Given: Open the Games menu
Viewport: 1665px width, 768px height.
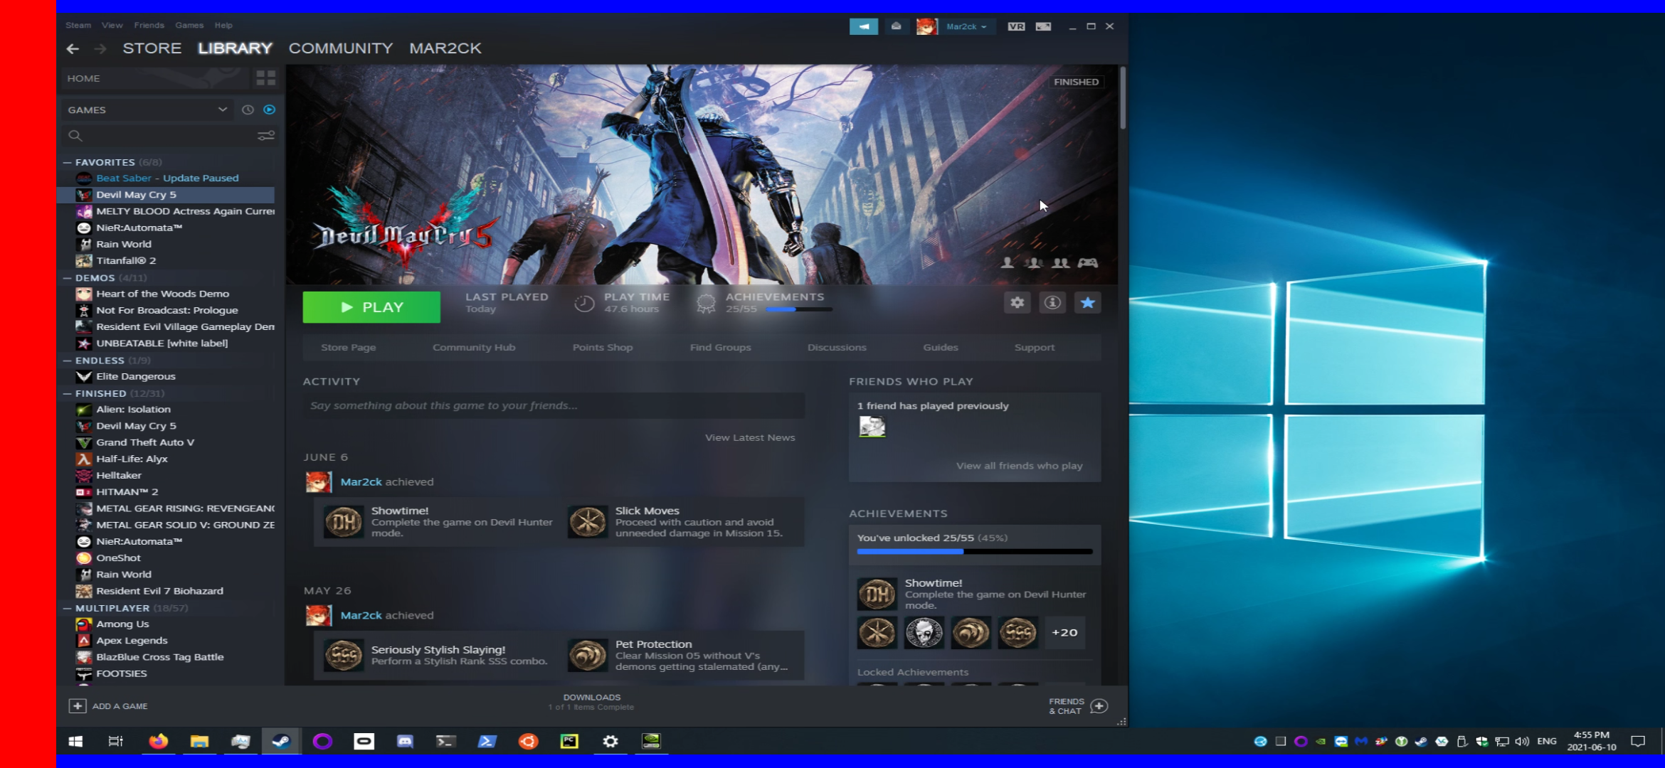Looking at the screenshot, I should pyautogui.click(x=189, y=25).
